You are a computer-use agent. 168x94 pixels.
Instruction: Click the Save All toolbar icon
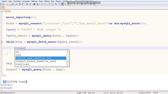(x=3, y=4)
